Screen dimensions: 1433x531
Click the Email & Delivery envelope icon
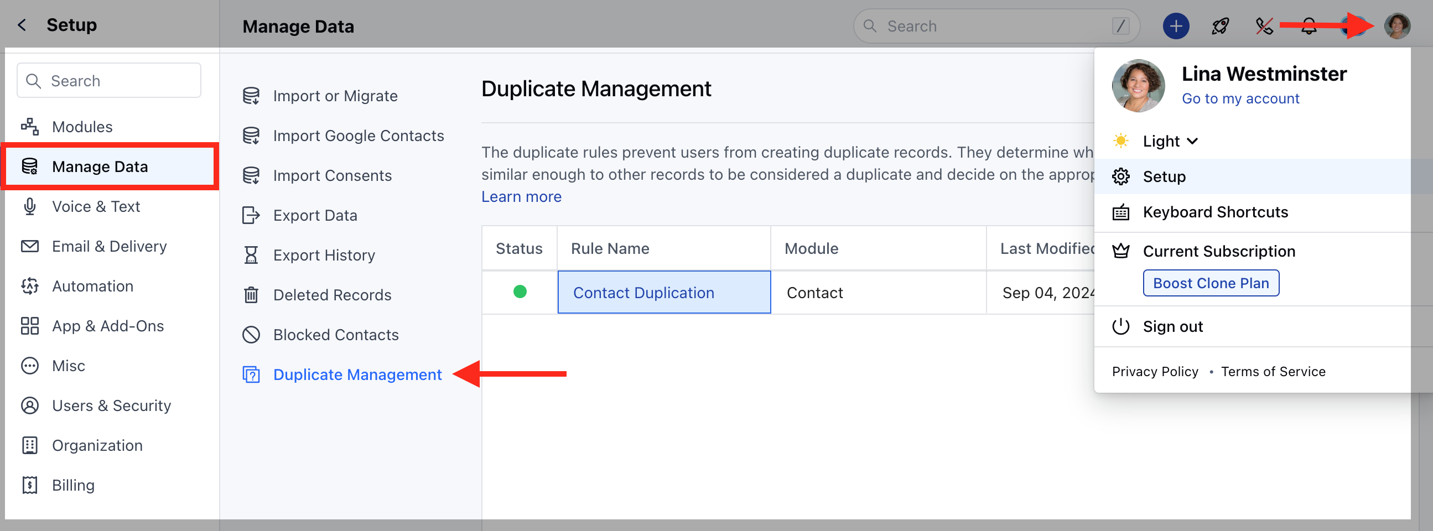pyautogui.click(x=29, y=246)
